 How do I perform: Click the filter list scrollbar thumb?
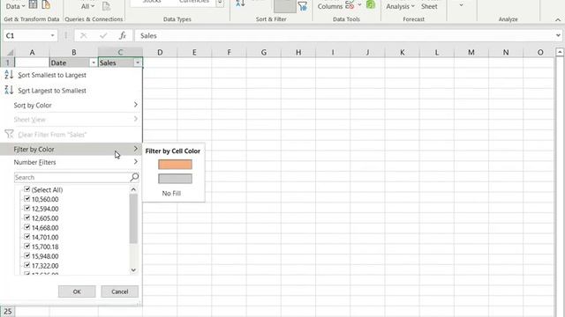pyautogui.click(x=133, y=219)
